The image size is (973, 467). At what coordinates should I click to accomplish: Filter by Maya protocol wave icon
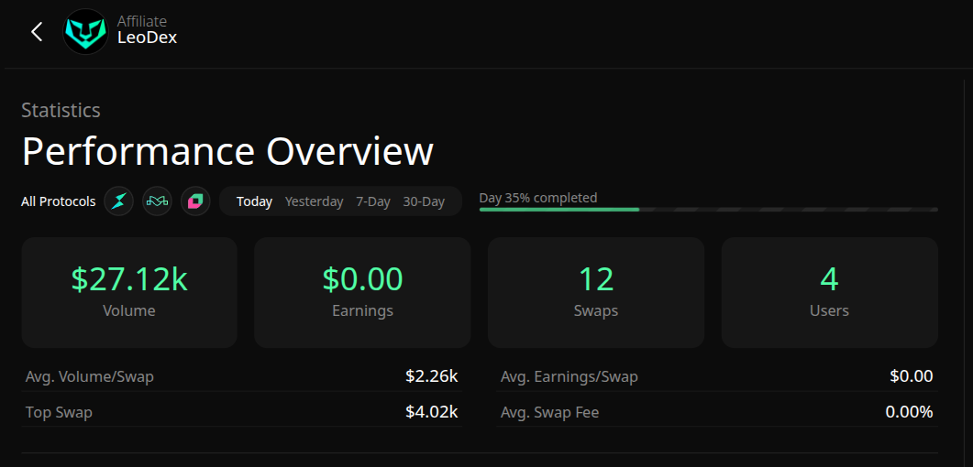[x=157, y=201]
